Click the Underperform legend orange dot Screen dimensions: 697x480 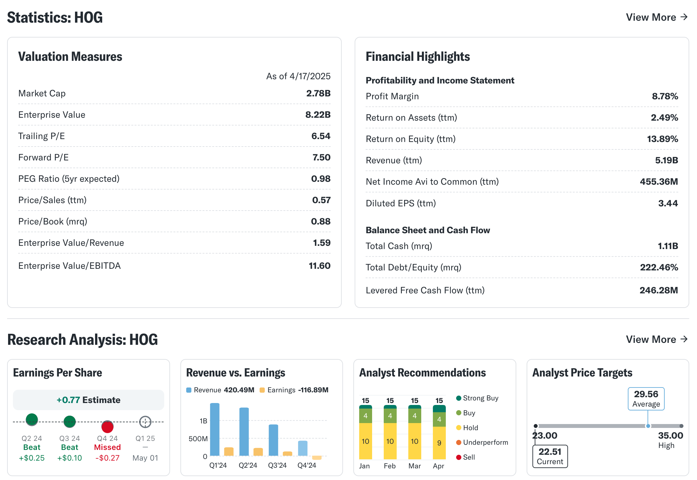458,442
